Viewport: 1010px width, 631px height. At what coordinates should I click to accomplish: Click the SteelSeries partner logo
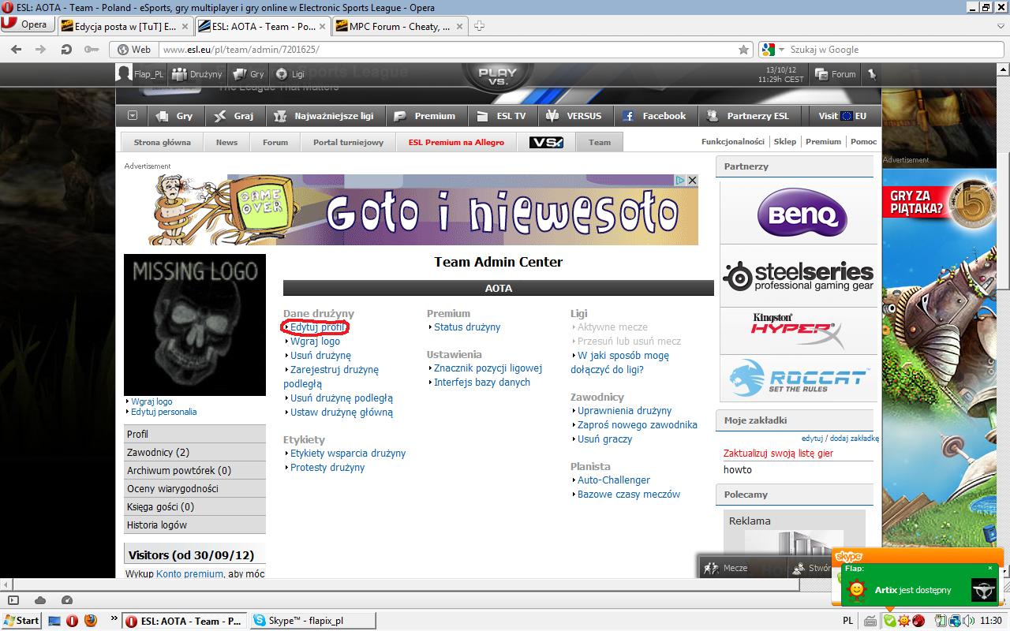(x=799, y=275)
